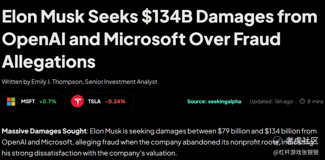Viewport: 325px width, 160px height.
Task: Click the Updated 16h ago timestamp
Action: click(271, 101)
